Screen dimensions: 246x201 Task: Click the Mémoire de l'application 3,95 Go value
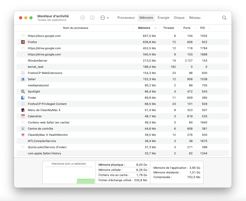pos(195,168)
